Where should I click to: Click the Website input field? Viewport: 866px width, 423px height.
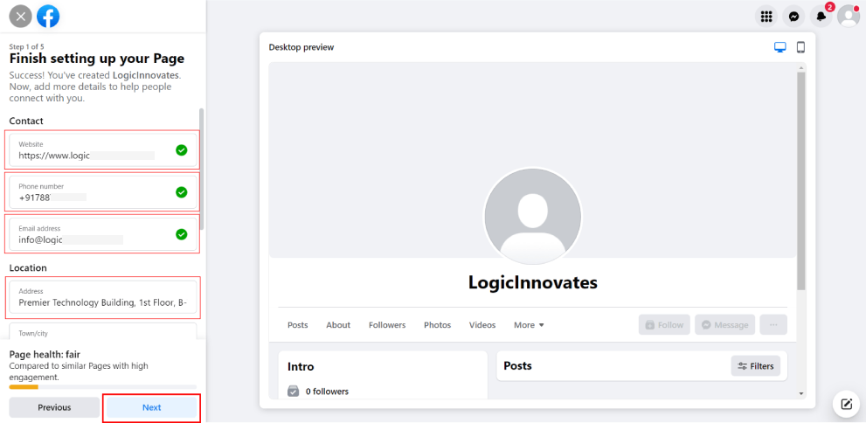103,150
